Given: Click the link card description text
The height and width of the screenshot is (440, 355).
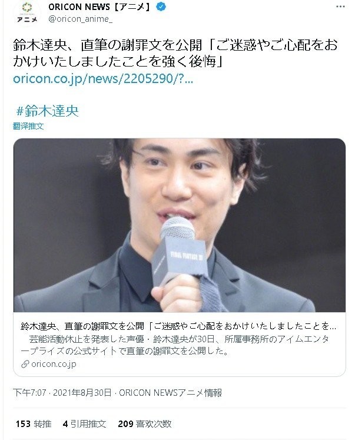Looking at the screenshot, I should [175, 345].
